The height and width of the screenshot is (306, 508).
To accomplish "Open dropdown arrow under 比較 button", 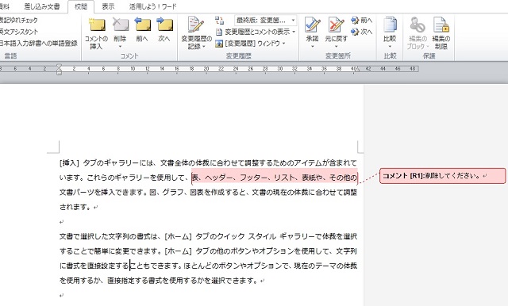I will 390,47.
